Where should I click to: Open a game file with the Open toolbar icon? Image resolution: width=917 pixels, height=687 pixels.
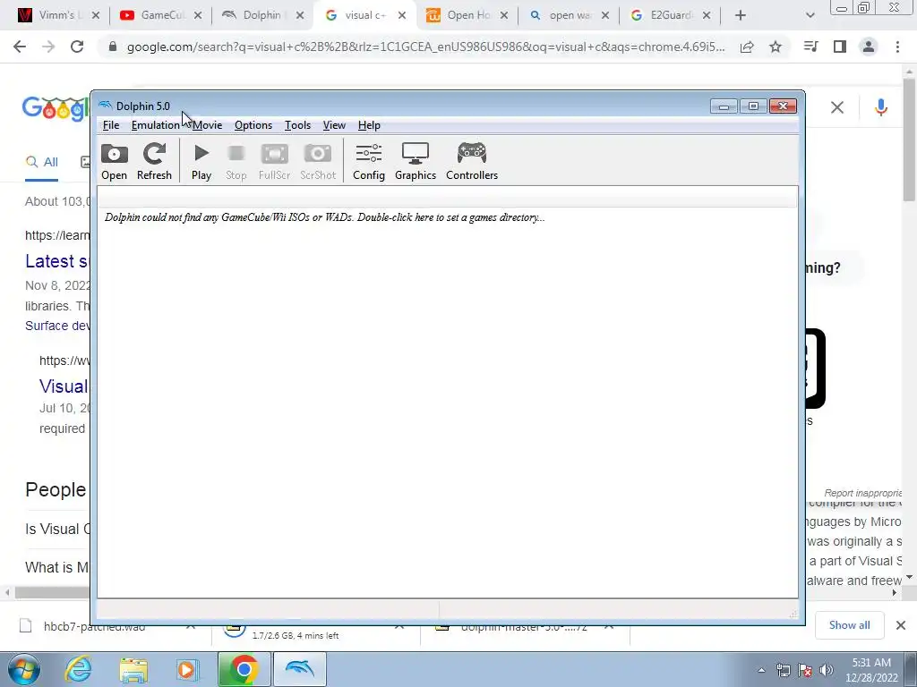[x=114, y=162]
